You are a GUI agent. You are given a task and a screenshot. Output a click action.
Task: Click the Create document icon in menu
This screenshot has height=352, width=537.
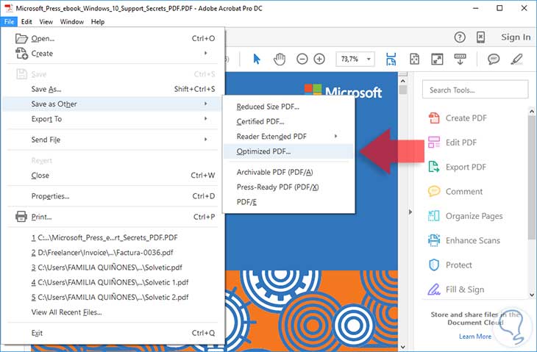[x=21, y=54]
